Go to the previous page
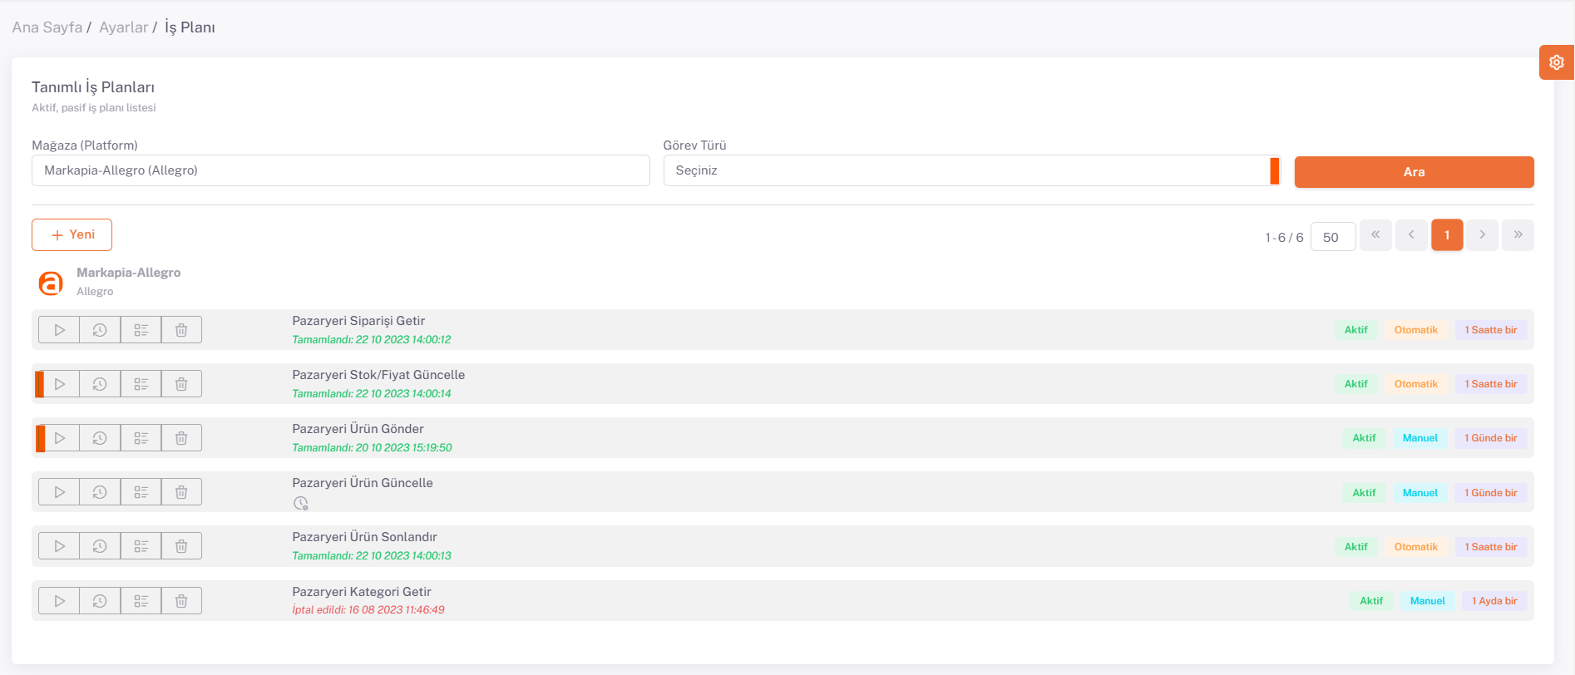 tap(1411, 235)
